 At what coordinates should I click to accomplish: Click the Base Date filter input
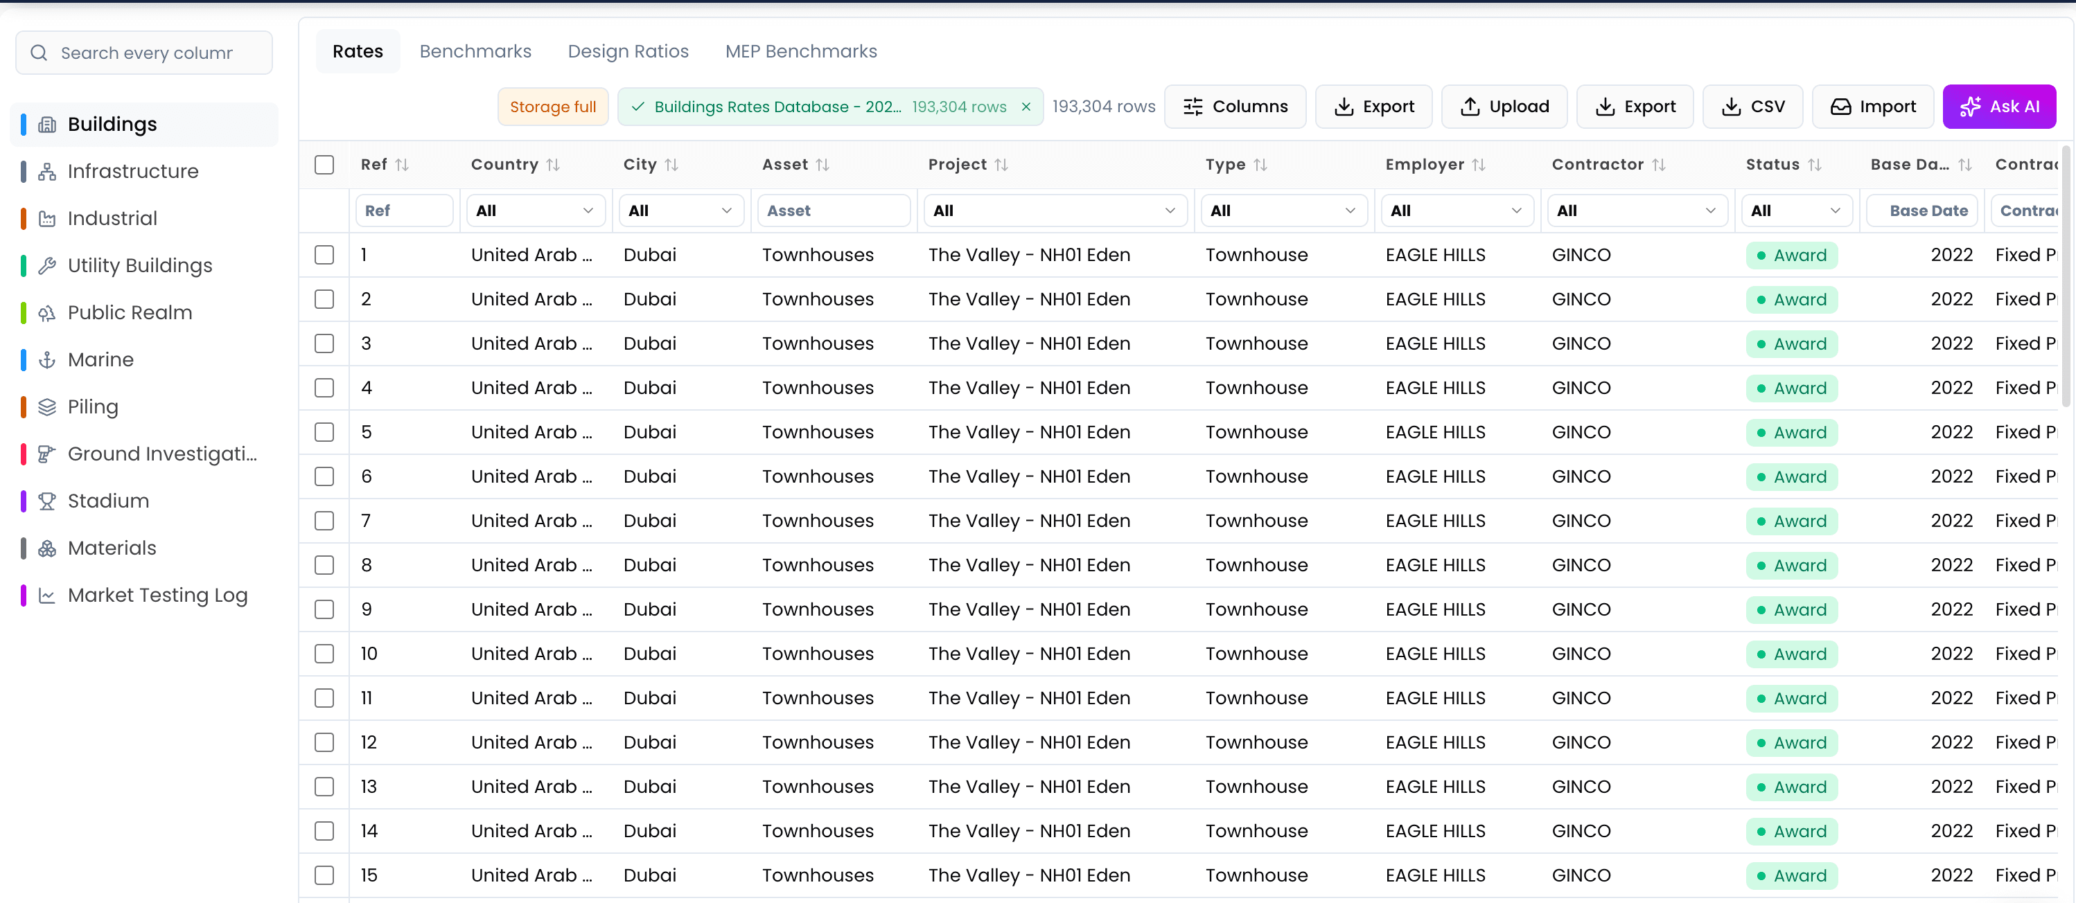pyautogui.click(x=1922, y=211)
